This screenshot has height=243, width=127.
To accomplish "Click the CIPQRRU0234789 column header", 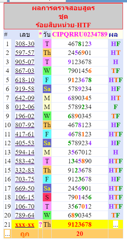I will click(x=80, y=34).
